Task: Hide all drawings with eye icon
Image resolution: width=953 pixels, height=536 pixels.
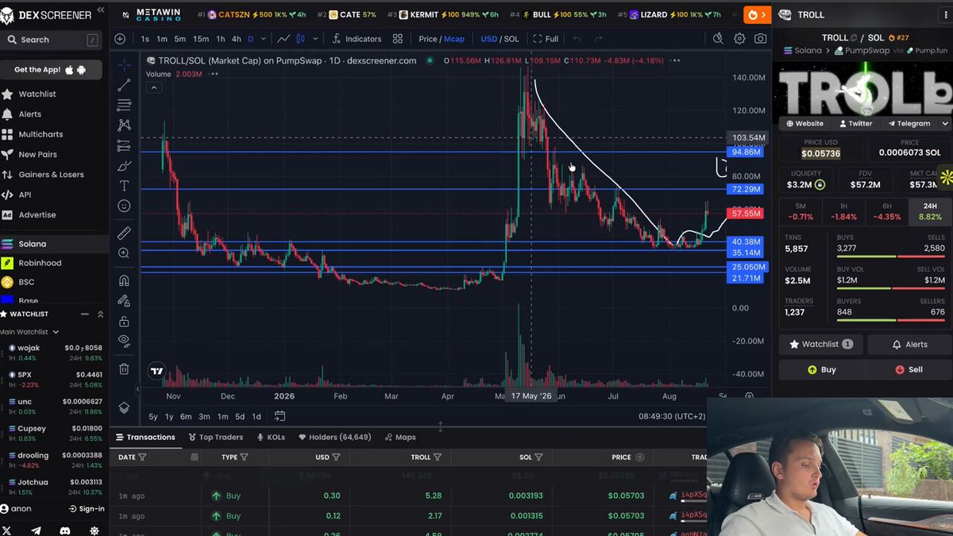Action: point(124,341)
